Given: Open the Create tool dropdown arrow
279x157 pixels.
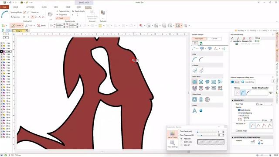Looking at the screenshot, I should (x=23, y=26).
